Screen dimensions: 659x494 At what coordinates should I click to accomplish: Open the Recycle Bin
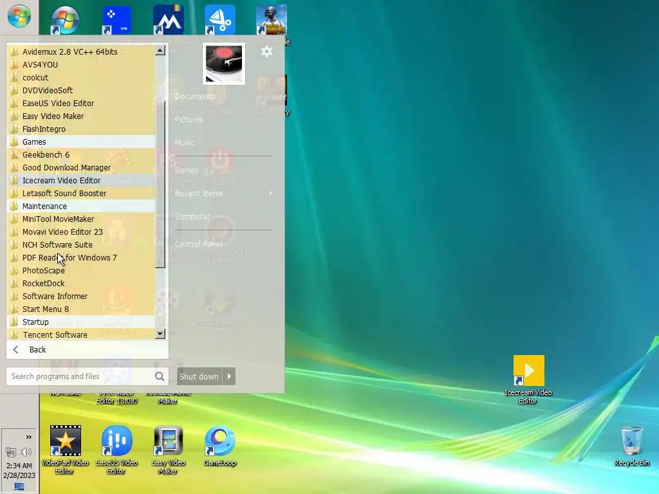point(632,446)
